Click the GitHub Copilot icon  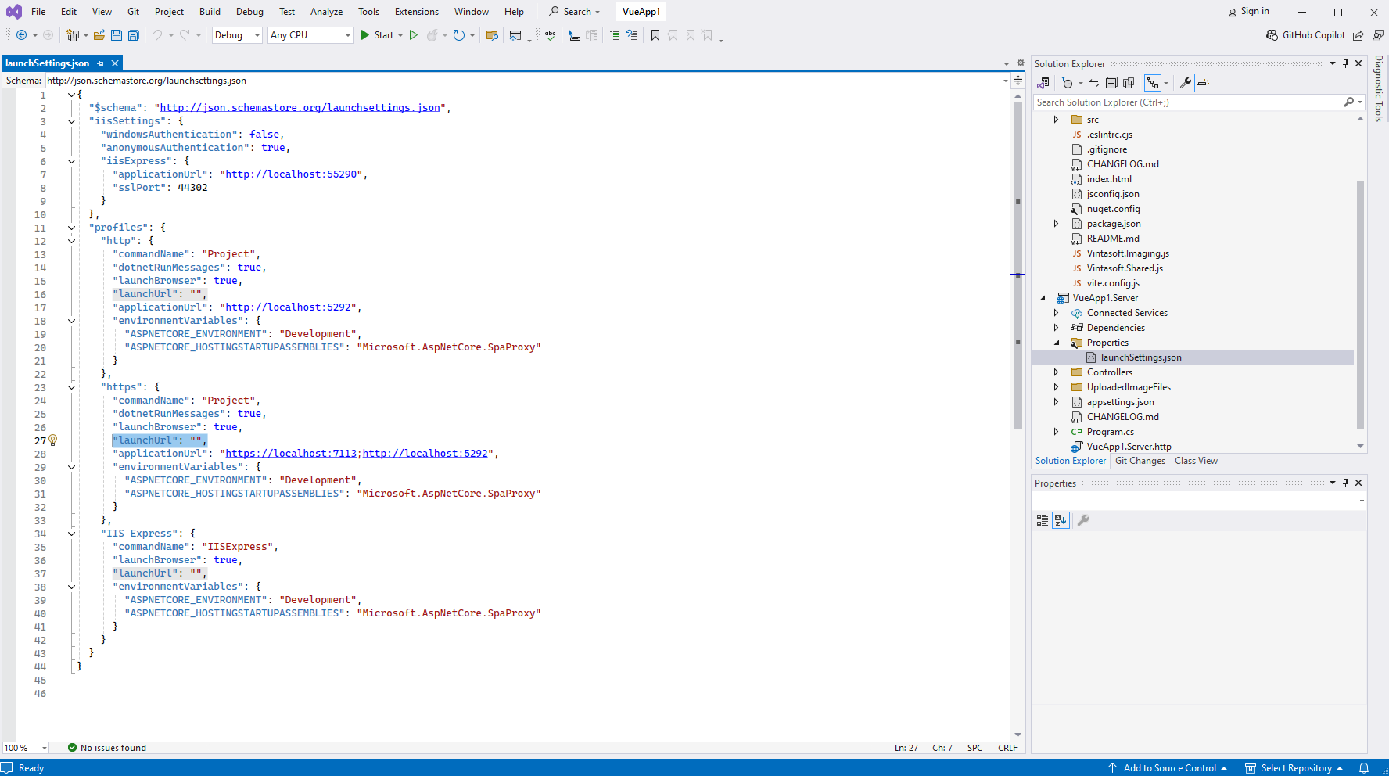[1272, 35]
